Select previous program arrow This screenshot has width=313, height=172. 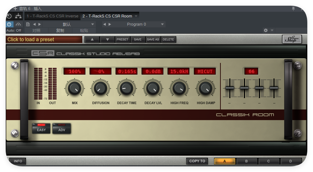click(105, 24)
